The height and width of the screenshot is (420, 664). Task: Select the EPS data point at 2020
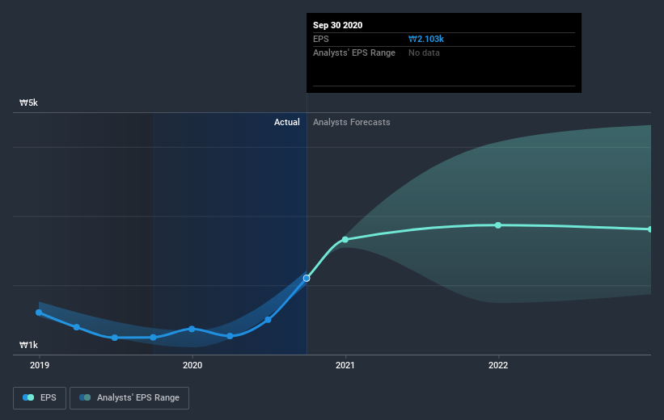click(x=192, y=329)
